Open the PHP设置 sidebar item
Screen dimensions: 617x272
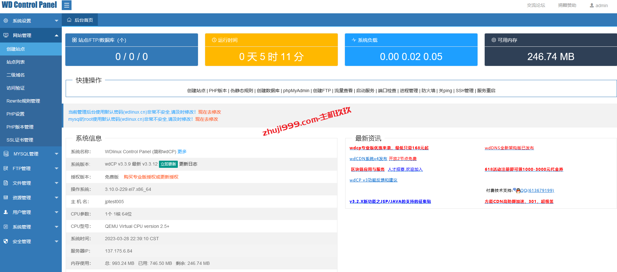31,114
